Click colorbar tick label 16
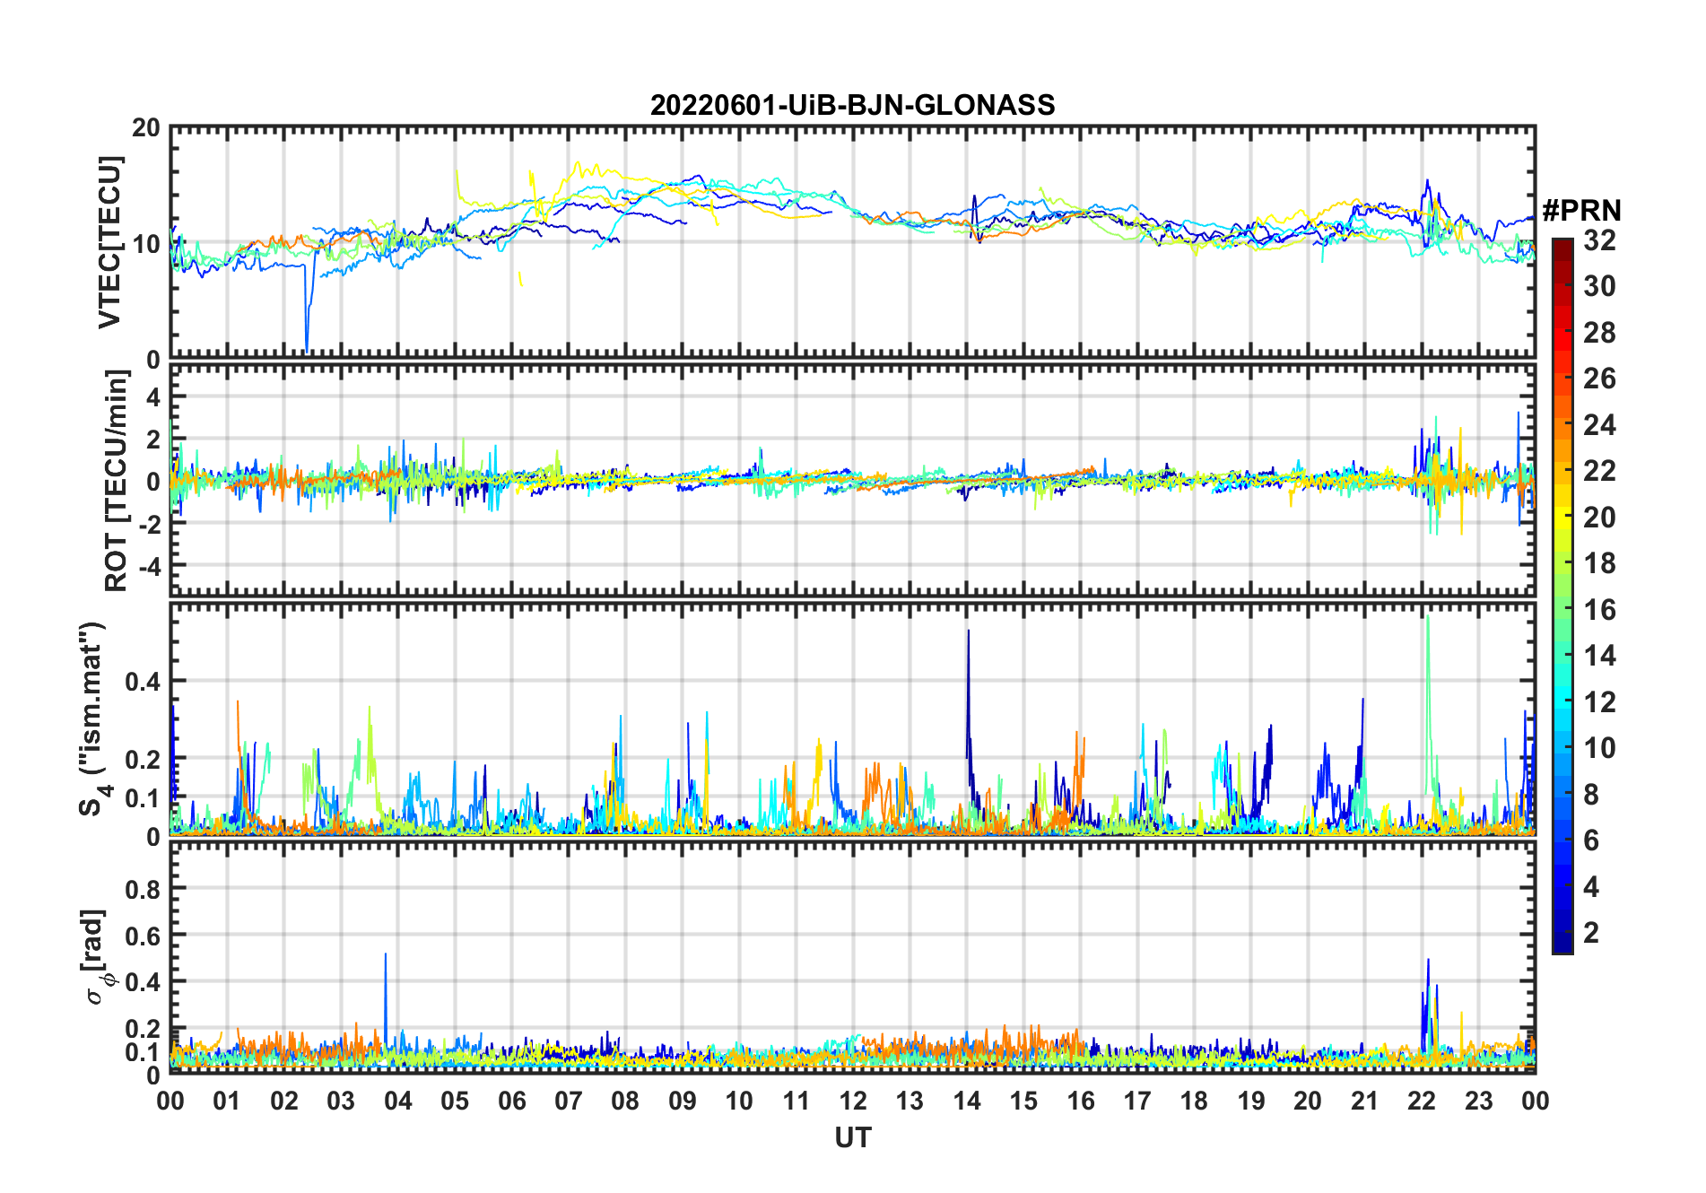Image resolution: width=1706 pixels, height=1193 pixels. [1599, 610]
